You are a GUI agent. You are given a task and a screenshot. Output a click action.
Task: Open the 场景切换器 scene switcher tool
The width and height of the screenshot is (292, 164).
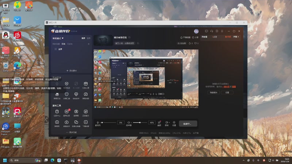point(76,123)
